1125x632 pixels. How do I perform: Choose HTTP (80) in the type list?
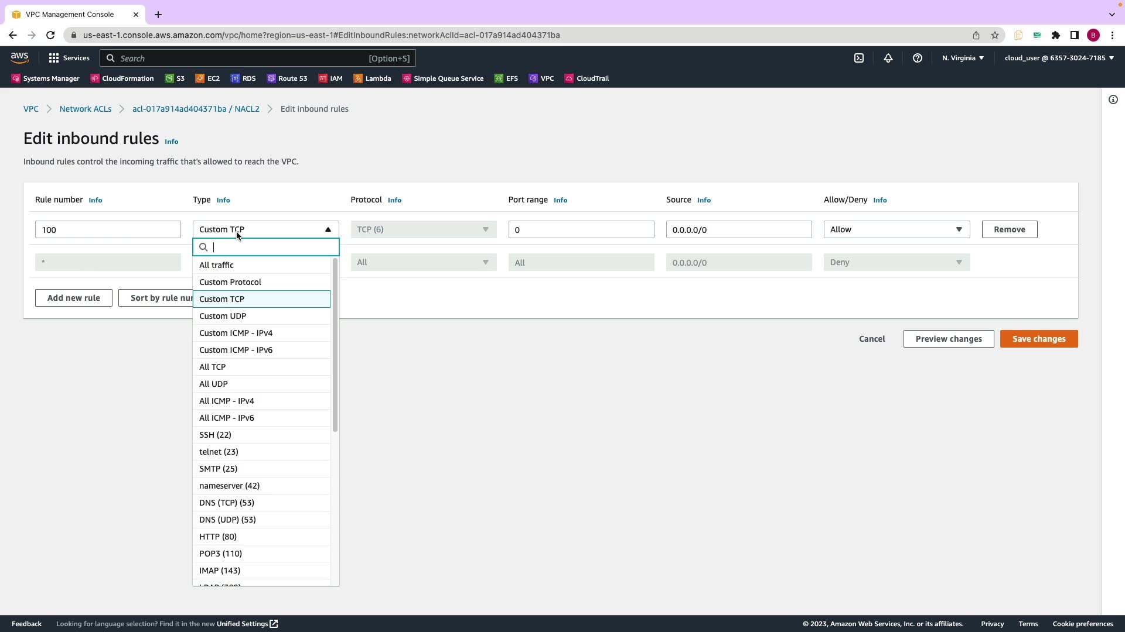pyautogui.click(x=218, y=537)
